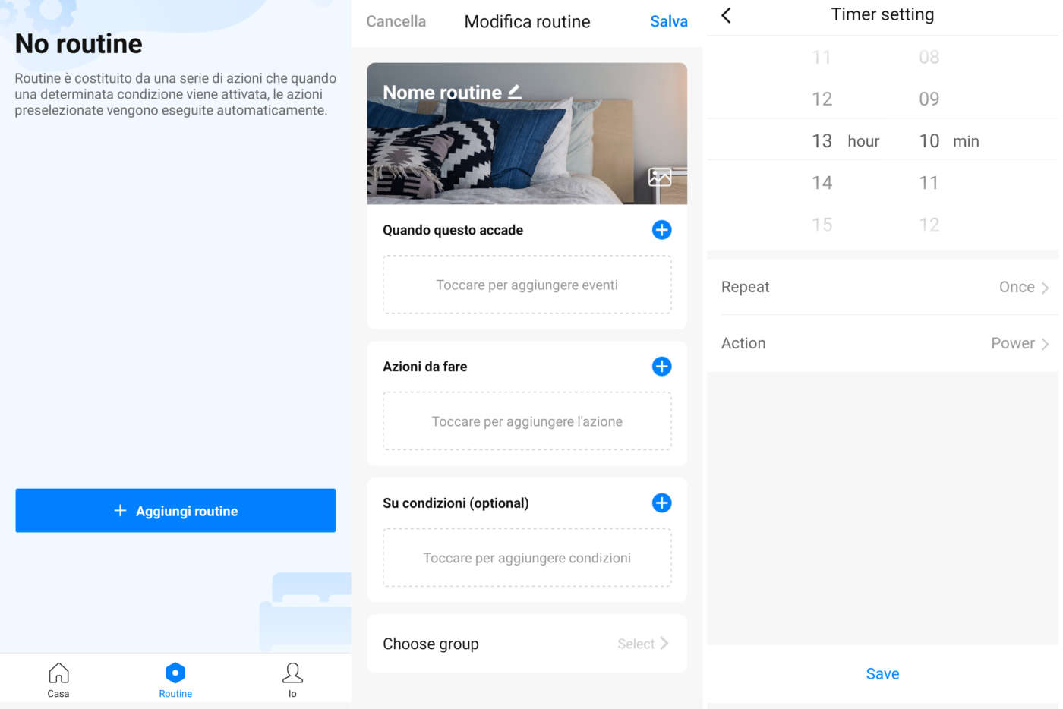The image size is (1063, 709).
Task: Select minute 09 in time picker
Action: pos(929,99)
